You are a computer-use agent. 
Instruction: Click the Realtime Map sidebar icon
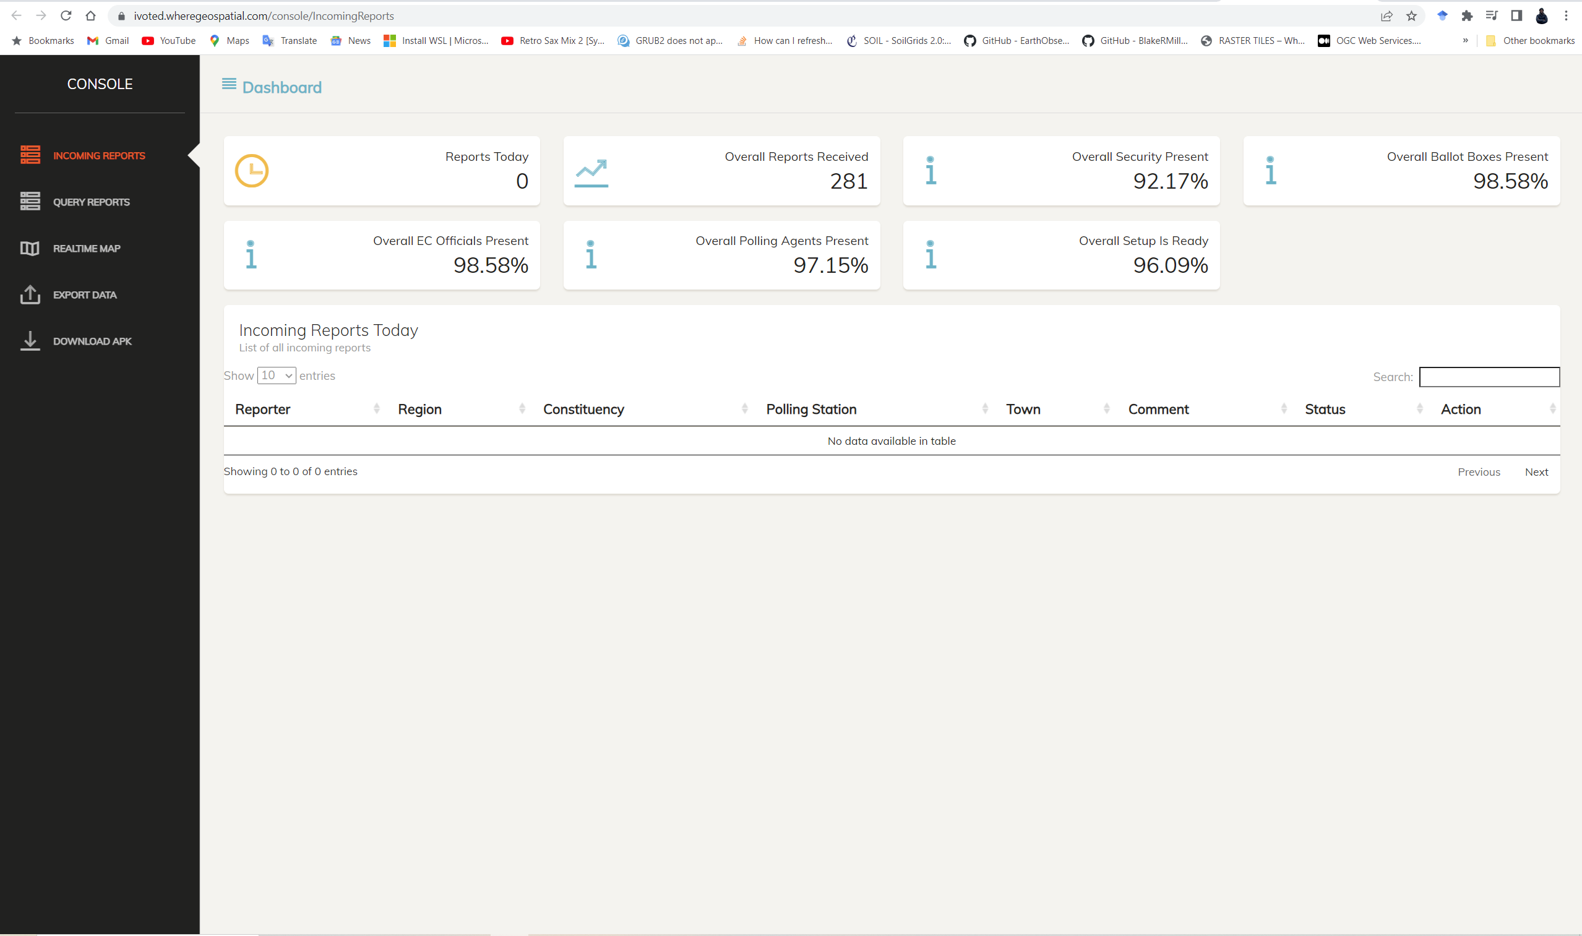tap(30, 249)
